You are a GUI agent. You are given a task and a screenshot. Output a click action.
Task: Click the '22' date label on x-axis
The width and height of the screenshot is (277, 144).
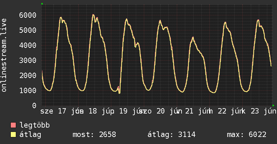click(x=222, y=111)
